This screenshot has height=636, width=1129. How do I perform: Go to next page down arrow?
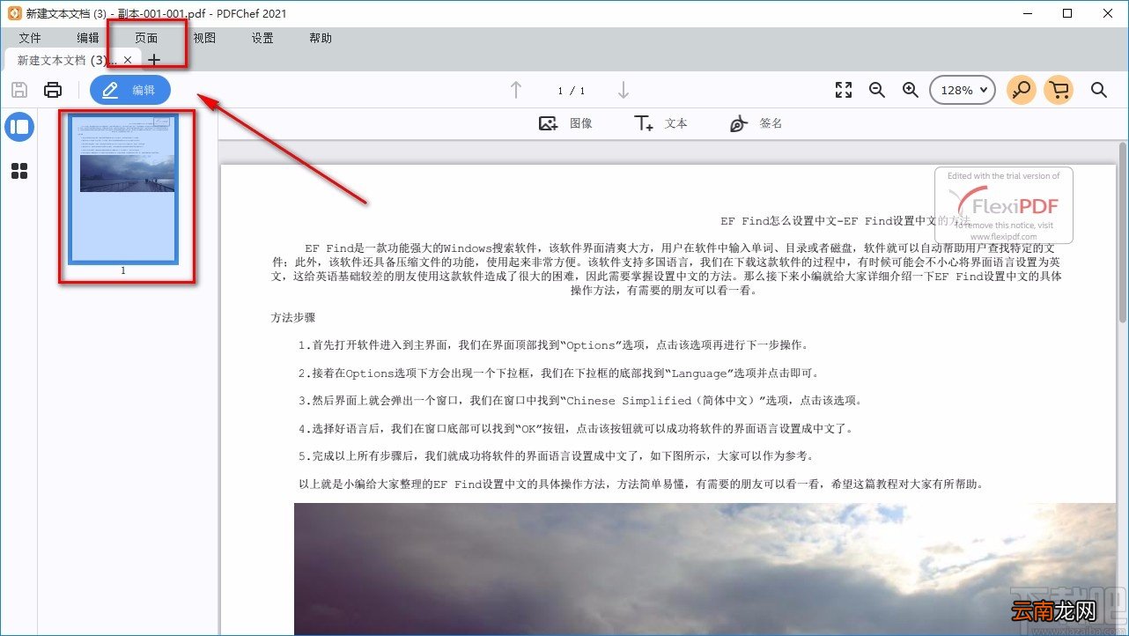tap(624, 90)
